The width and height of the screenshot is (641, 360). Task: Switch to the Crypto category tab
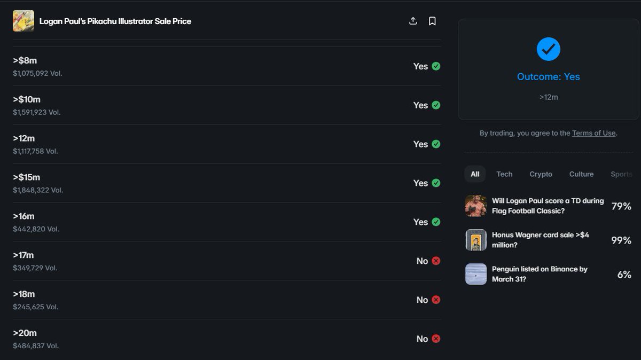click(x=541, y=174)
